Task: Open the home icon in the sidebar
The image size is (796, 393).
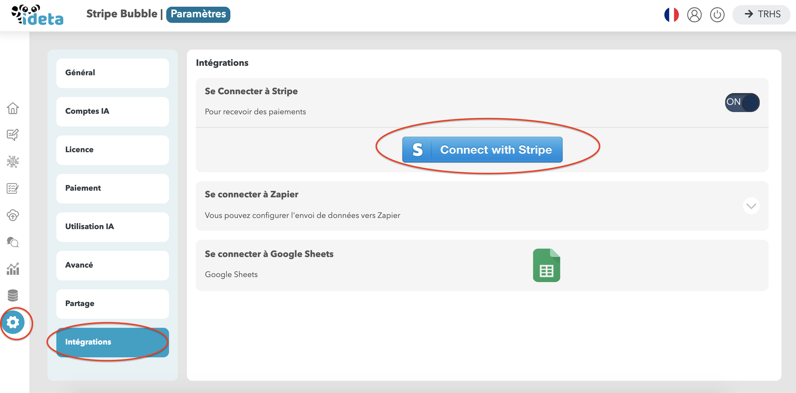Action: point(13,108)
